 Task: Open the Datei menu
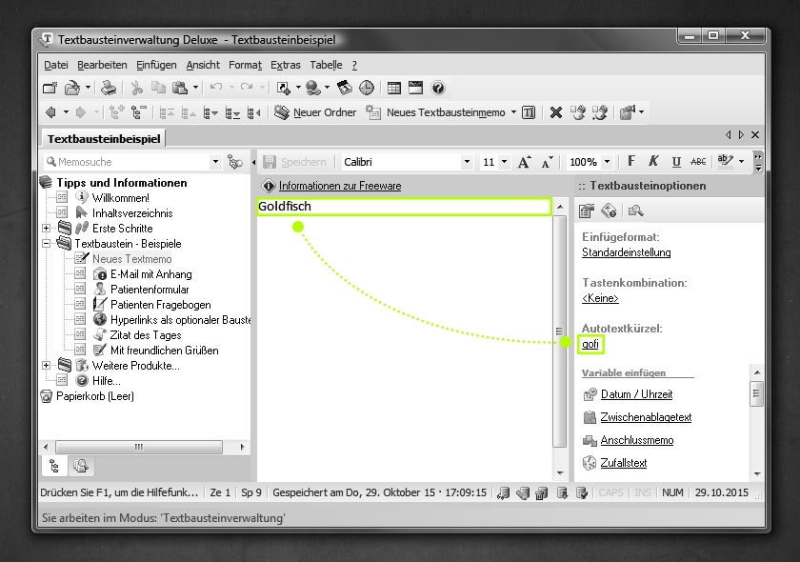56,65
